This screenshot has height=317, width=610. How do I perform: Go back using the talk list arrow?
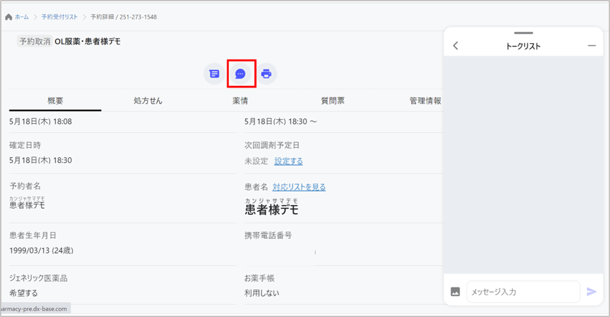pyautogui.click(x=455, y=46)
